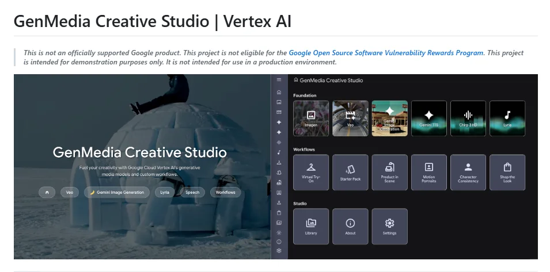Click the Product in Scene icon in the sidebar
Image resolution: width=550 pixels, height=272 pixels.
(279, 182)
